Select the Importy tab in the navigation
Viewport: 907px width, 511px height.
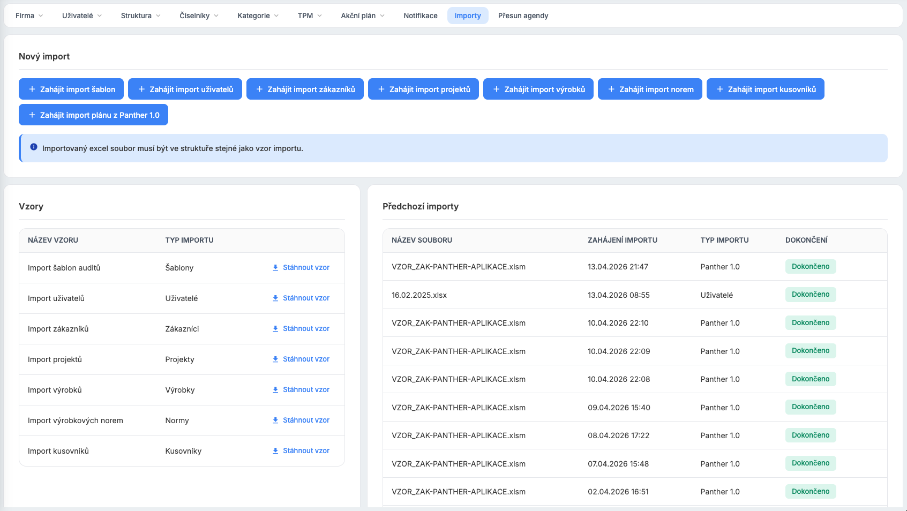tap(467, 16)
